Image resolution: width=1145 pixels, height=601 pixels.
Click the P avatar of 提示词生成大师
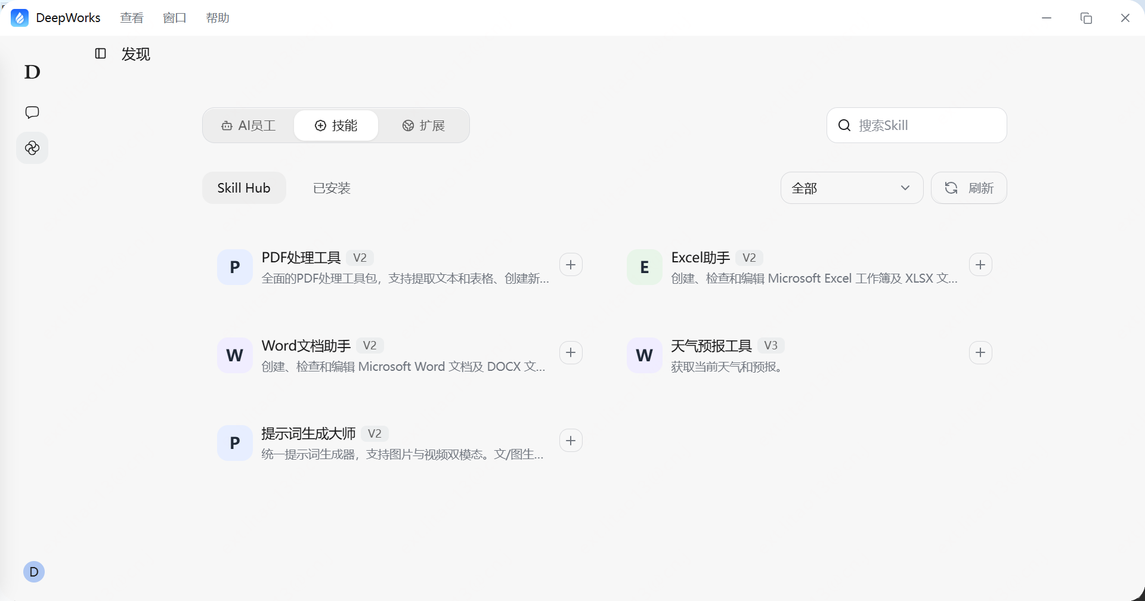[x=235, y=443]
